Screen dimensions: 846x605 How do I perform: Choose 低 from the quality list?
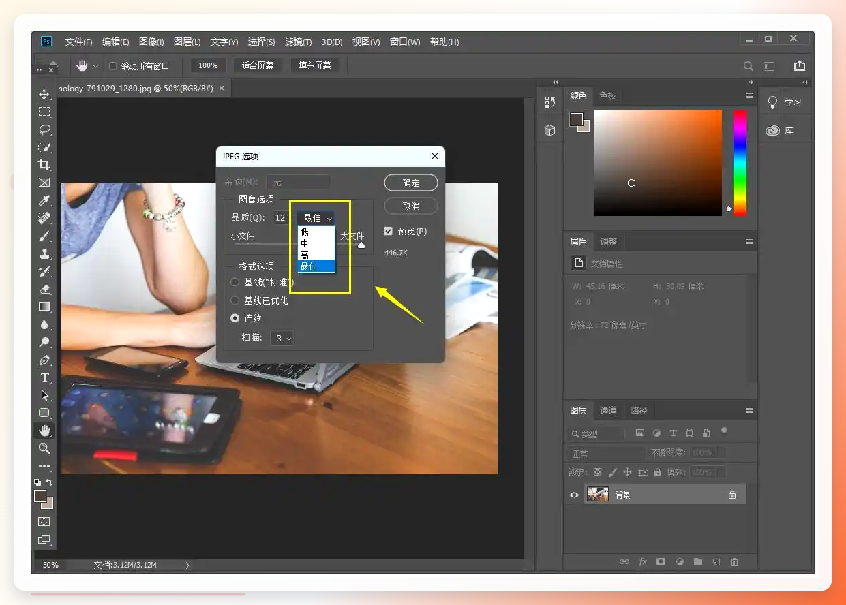(x=316, y=232)
